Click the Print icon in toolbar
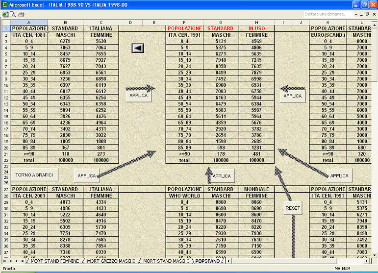378x273 pixels. coord(21,14)
